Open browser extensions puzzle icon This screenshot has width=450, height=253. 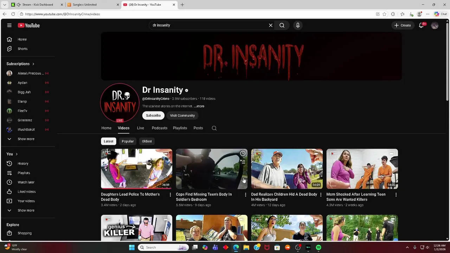393,14
